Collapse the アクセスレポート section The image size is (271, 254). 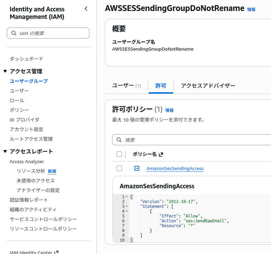click(5, 151)
